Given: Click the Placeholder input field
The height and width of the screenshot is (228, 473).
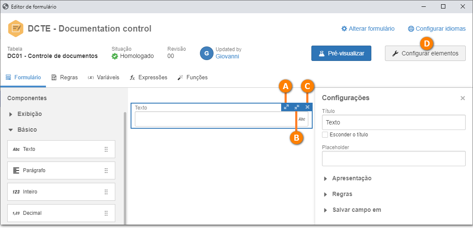Looking at the screenshot, I should point(393,159).
